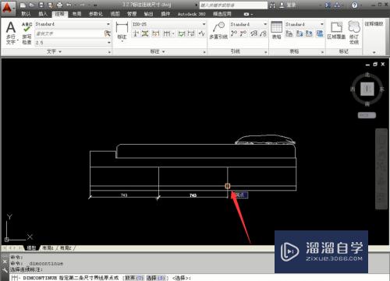Screen dimensions: 390x281
Task: Click the Help question mark icon
Action: click(354, 5)
